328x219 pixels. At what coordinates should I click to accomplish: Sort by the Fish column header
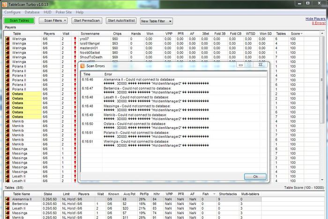pyautogui.click(x=207, y=194)
